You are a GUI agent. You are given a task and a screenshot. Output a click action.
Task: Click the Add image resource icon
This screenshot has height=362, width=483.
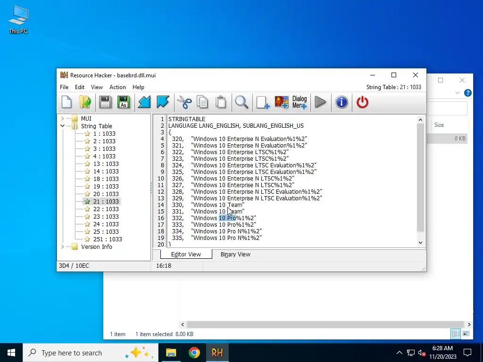[282, 102]
